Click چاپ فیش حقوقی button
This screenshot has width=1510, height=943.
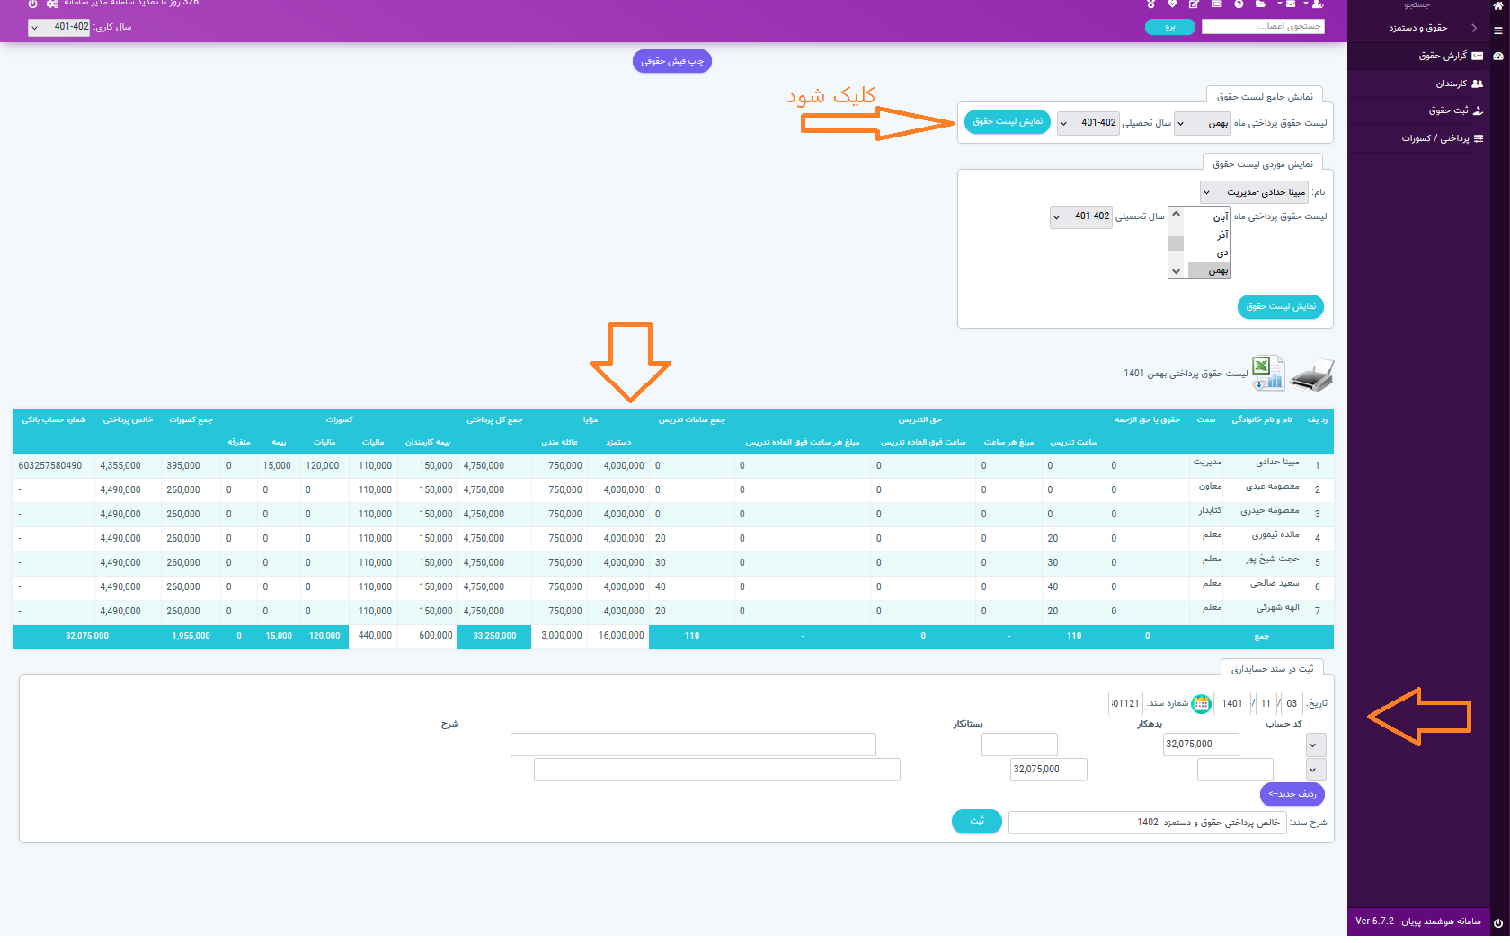tap(672, 61)
